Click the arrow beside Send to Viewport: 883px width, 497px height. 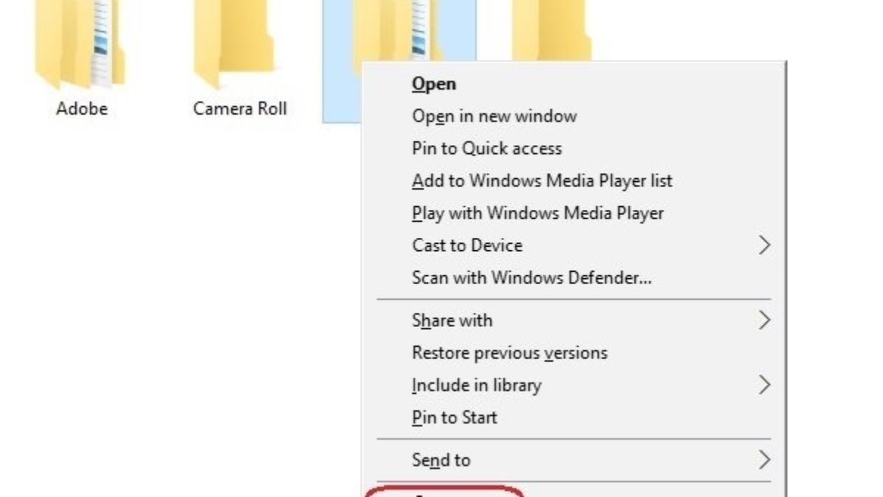(x=765, y=460)
